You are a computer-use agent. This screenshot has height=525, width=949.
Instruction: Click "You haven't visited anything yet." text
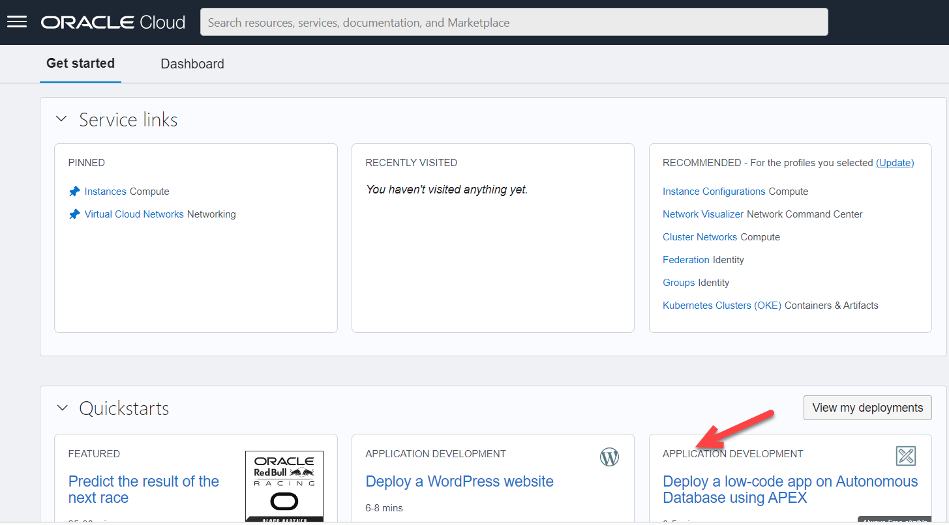[x=447, y=190]
